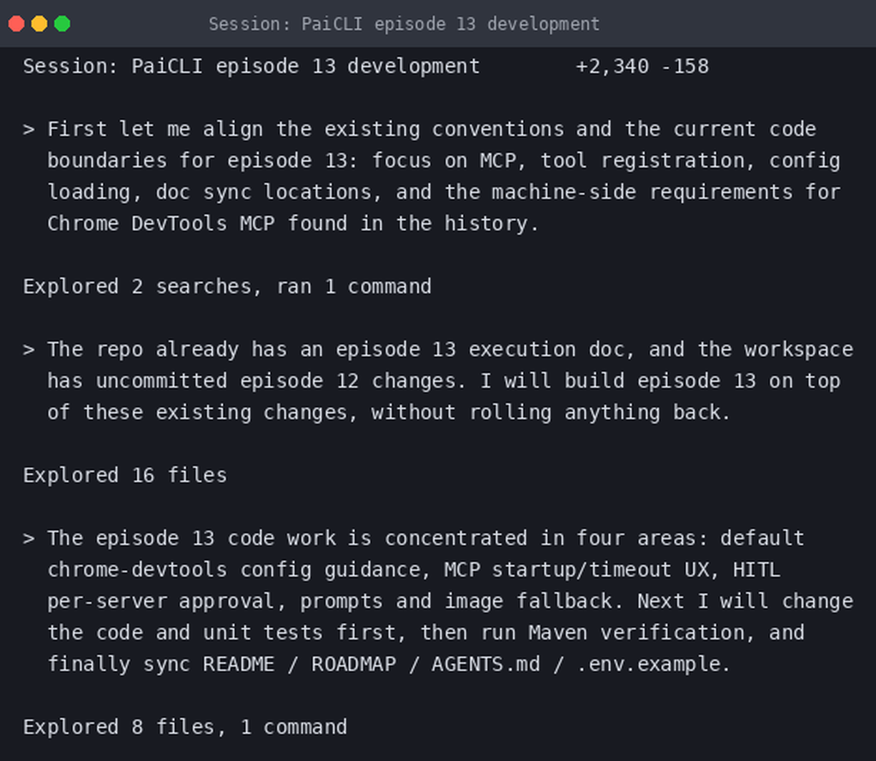Image resolution: width=876 pixels, height=761 pixels.
Task: Click the centered title bar session name
Action: click(404, 24)
